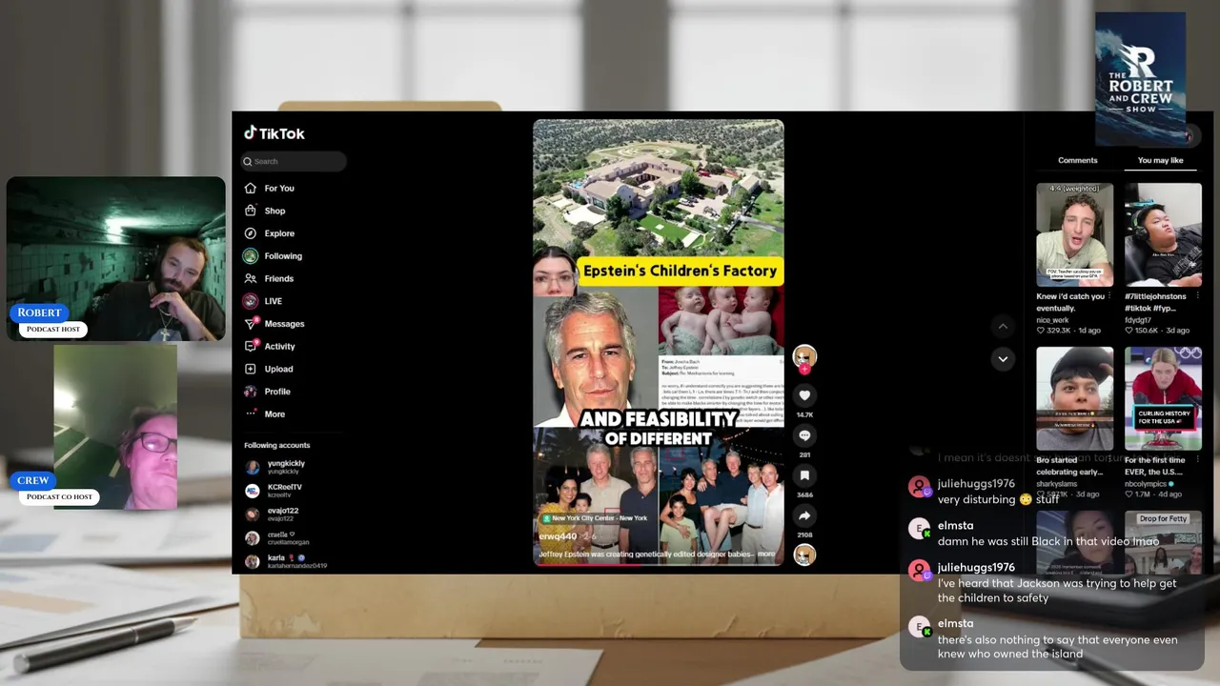Viewport: 1220px width, 686px height.
Task: Open Curling History recommended video thumbnail
Action: click(x=1163, y=398)
